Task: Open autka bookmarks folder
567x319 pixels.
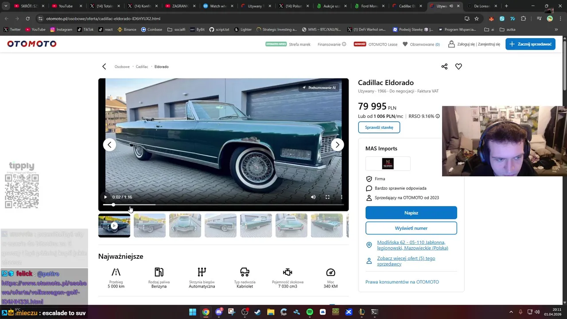Action: click(508, 30)
